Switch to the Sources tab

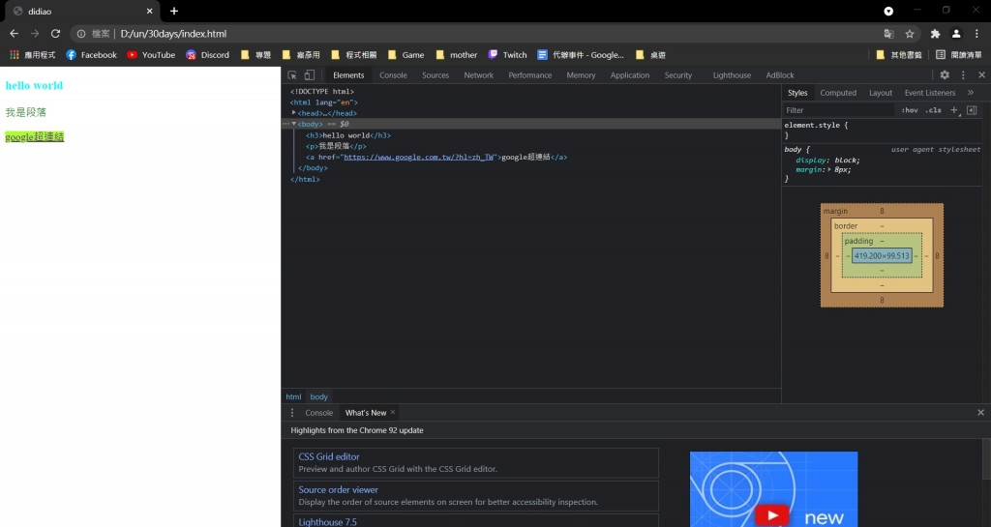point(435,75)
